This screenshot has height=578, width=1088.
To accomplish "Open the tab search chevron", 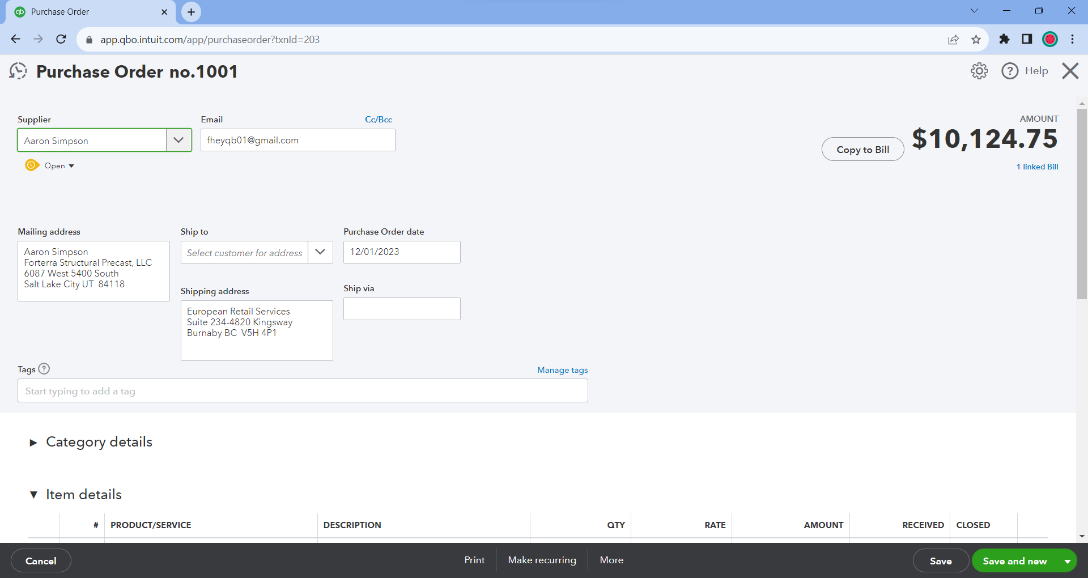I will coord(974,11).
